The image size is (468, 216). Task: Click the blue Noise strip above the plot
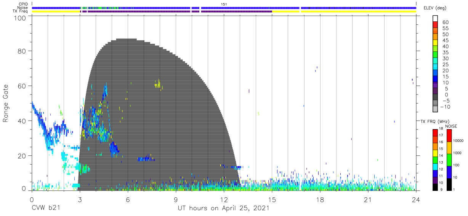(x=224, y=8)
